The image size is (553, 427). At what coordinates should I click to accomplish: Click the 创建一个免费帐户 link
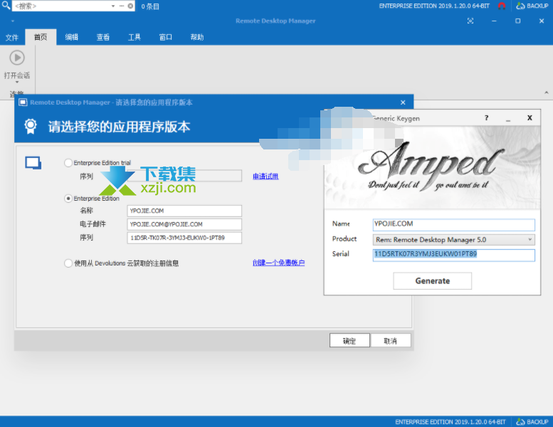tap(278, 263)
